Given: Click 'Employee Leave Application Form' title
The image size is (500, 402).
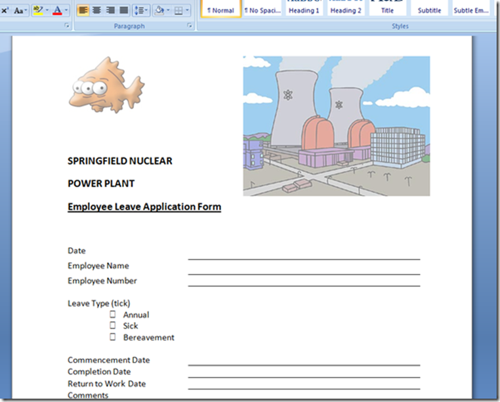Looking at the screenshot, I should [144, 207].
